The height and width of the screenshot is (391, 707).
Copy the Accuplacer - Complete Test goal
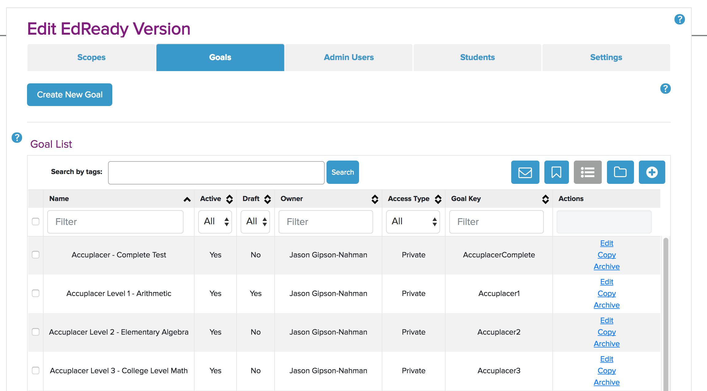point(607,255)
